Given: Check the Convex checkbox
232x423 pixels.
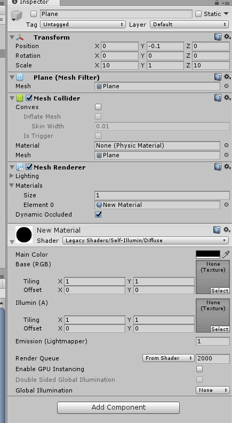Looking at the screenshot, I should click(x=98, y=107).
